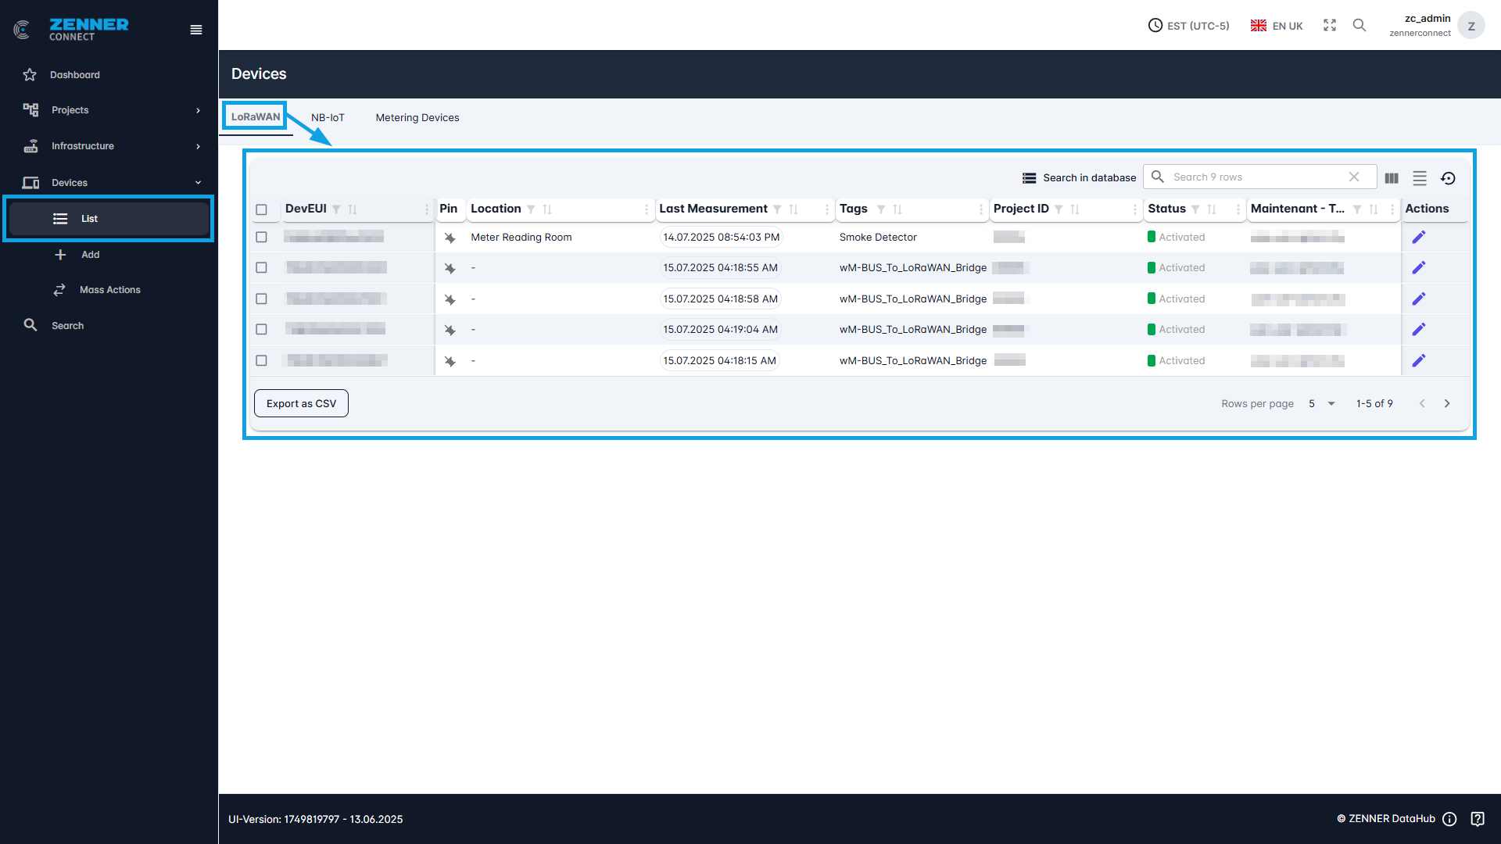The height and width of the screenshot is (844, 1501).
Task: Click the restore table history icon
Action: pos(1449,178)
